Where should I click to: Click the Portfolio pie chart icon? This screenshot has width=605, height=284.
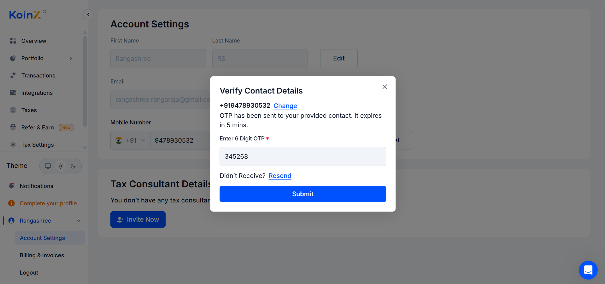[x=13, y=58]
